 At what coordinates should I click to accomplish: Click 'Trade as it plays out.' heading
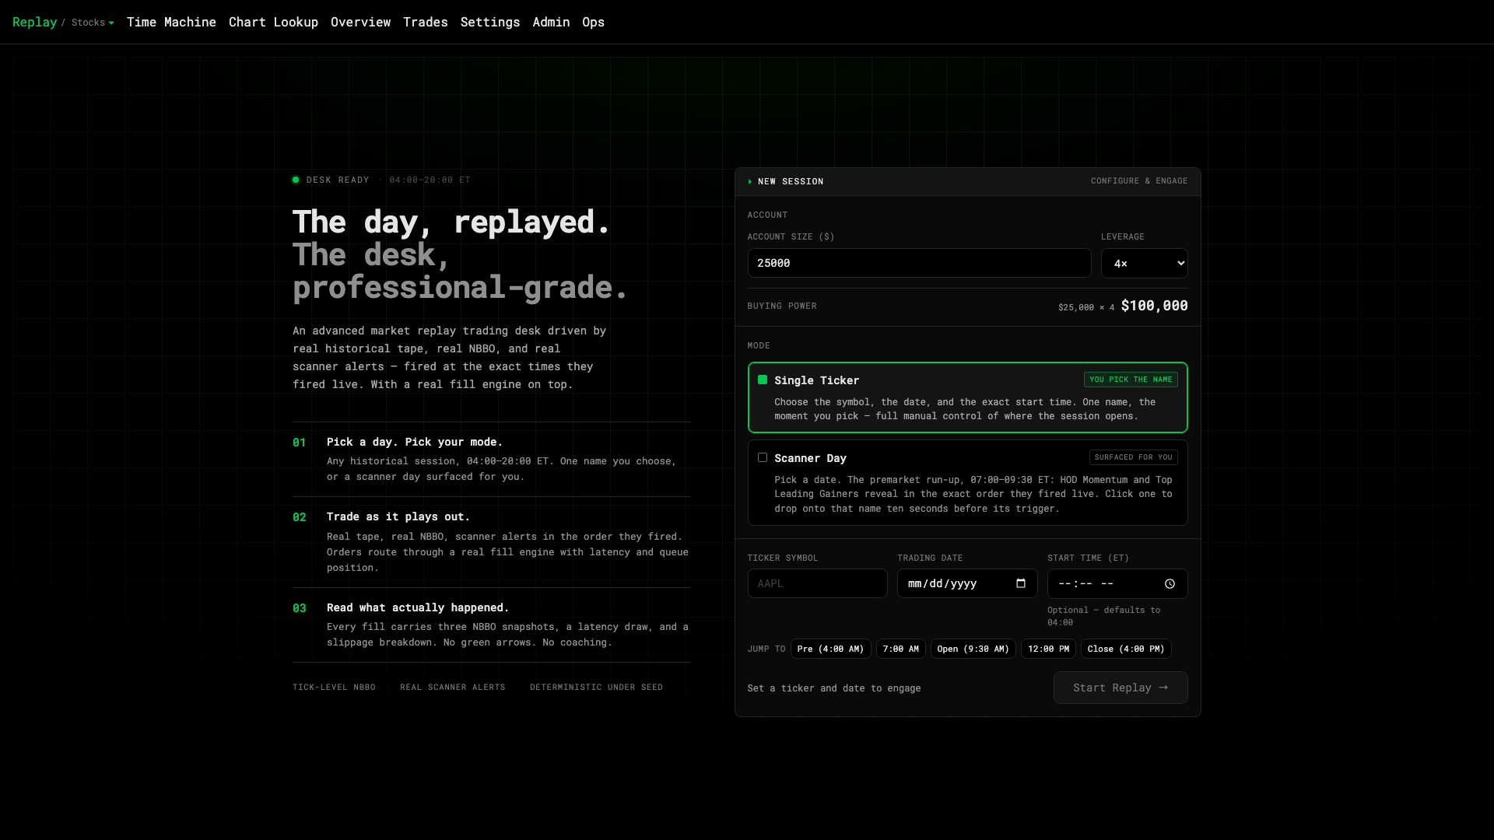pos(398,516)
